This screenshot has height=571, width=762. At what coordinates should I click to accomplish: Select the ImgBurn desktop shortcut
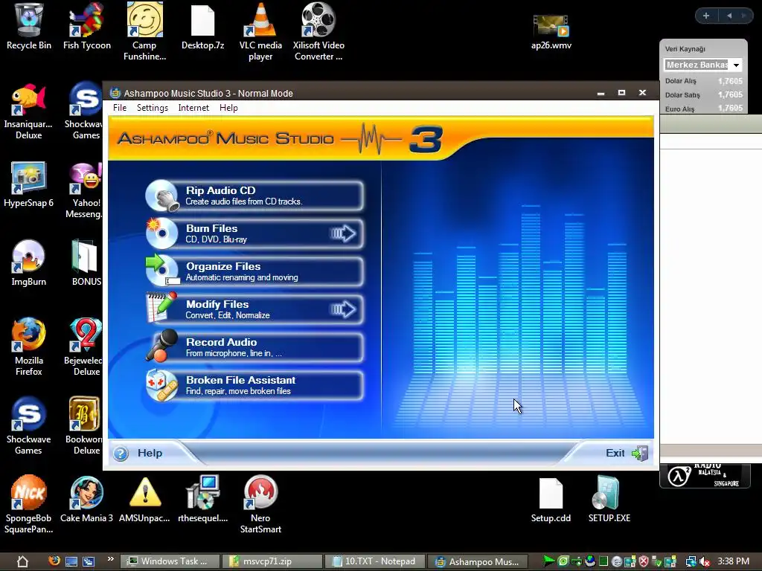pos(29,263)
